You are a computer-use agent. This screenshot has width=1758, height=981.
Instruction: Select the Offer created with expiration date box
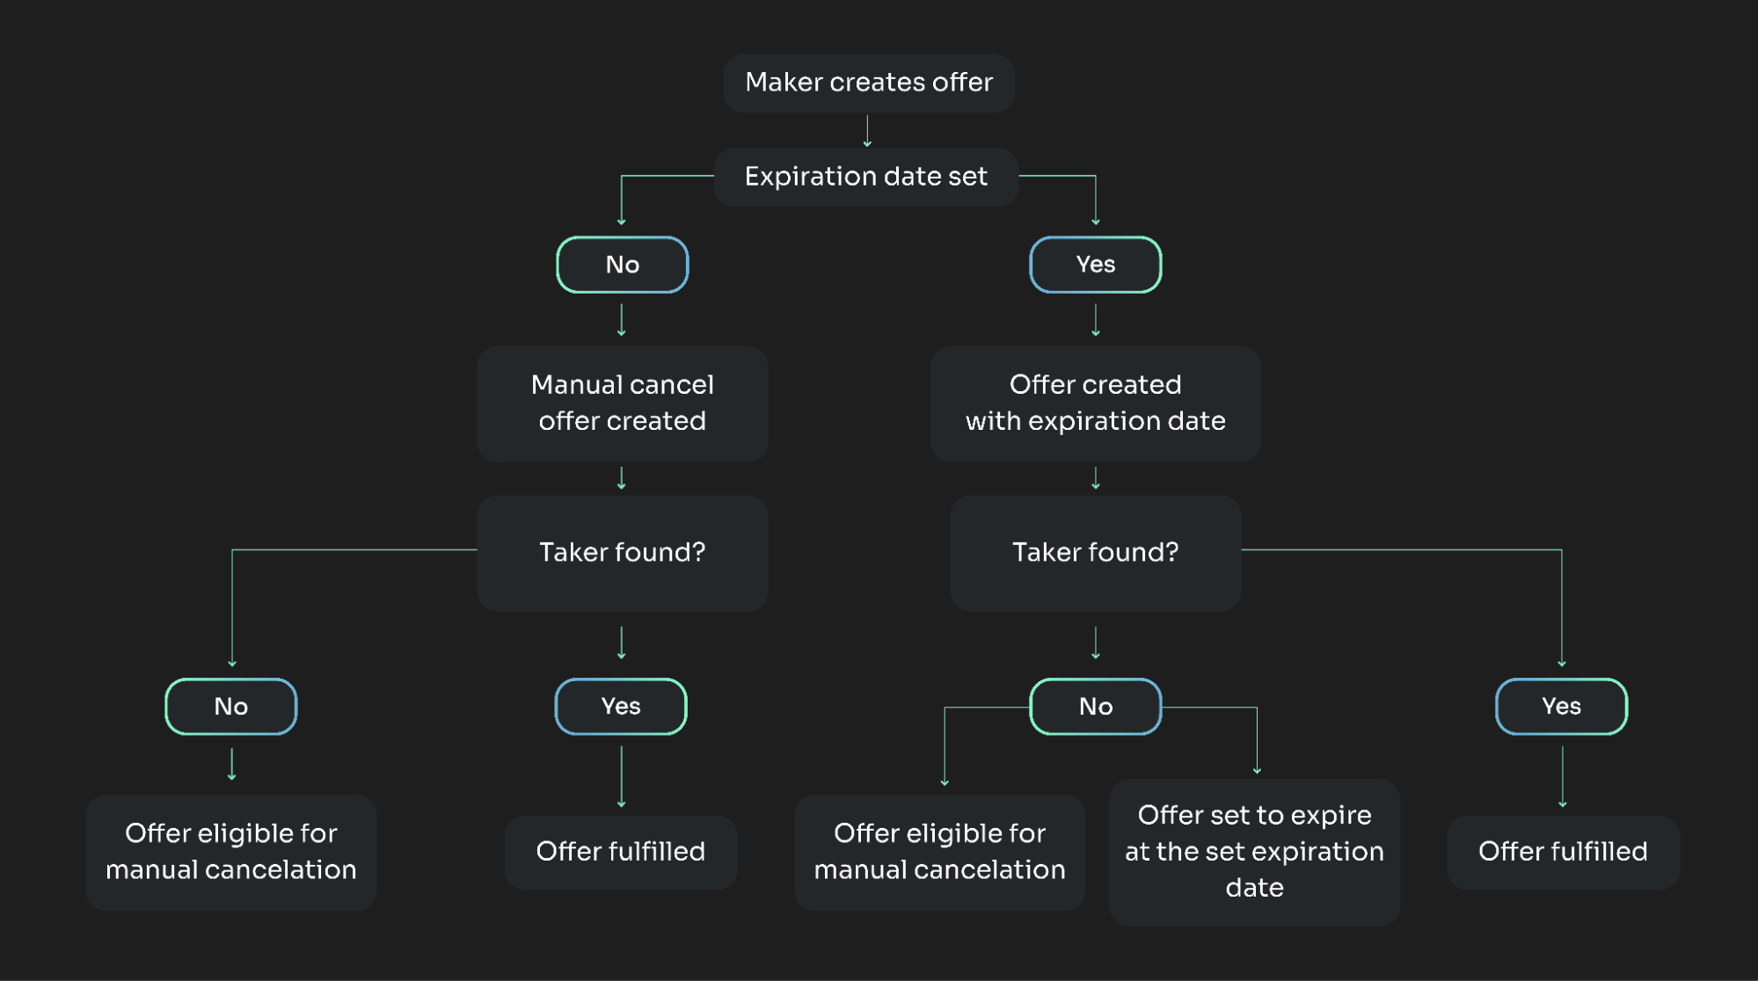(x=1096, y=403)
